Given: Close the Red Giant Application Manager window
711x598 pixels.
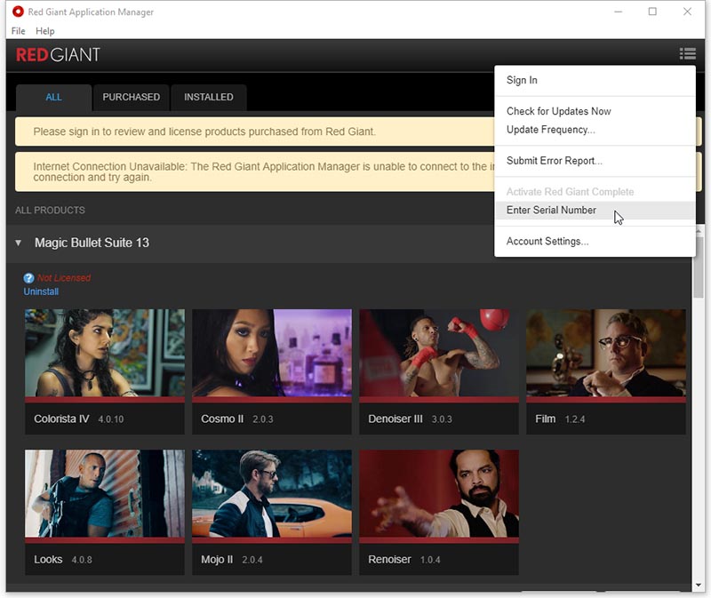Looking at the screenshot, I should point(687,12).
